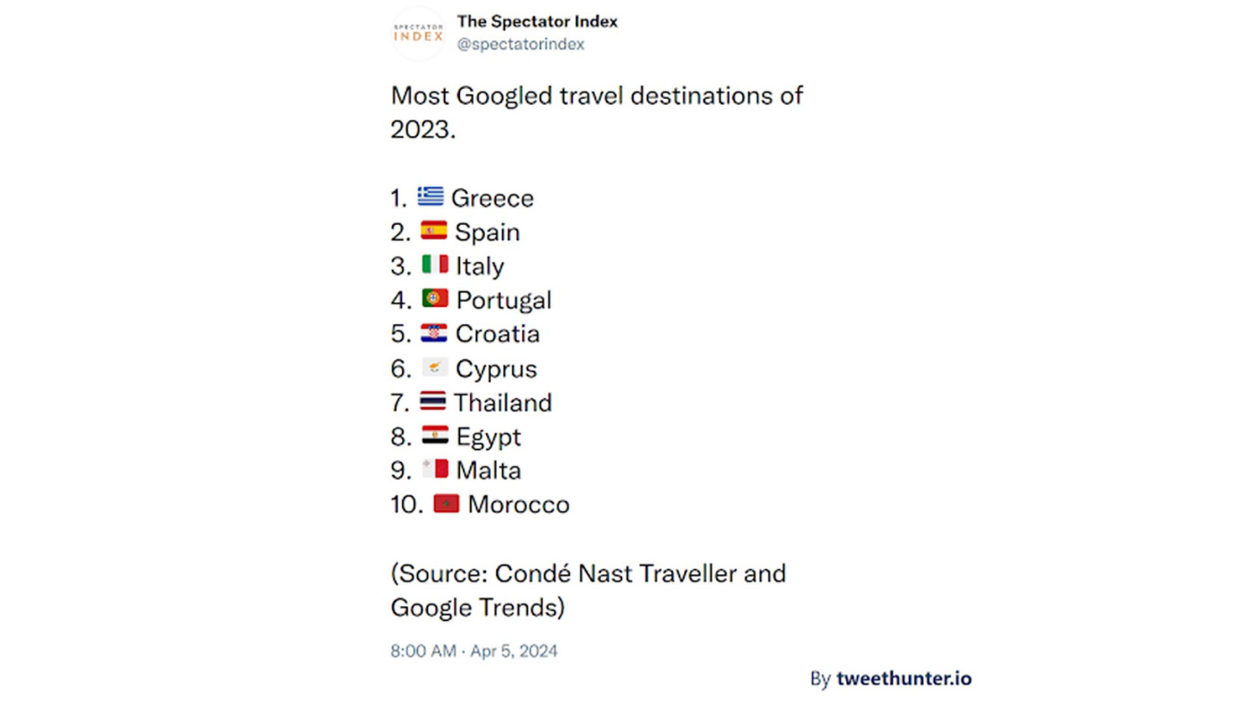Click the @spectatorindex handle
The width and height of the screenshot is (1254, 705).
click(521, 44)
